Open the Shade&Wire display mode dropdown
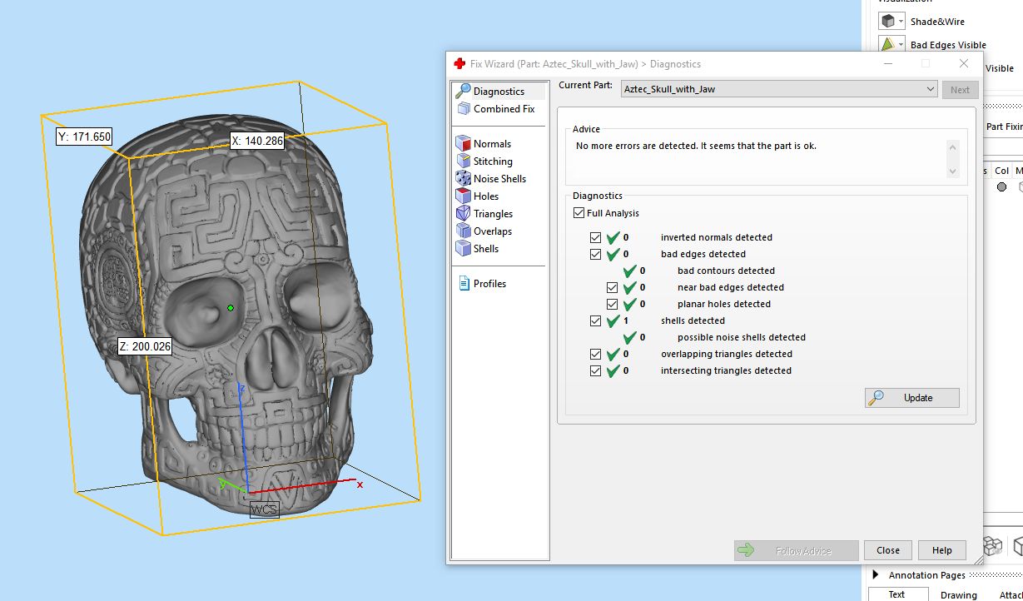Image resolution: width=1023 pixels, height=601 pixels. [x=901, y=22]
